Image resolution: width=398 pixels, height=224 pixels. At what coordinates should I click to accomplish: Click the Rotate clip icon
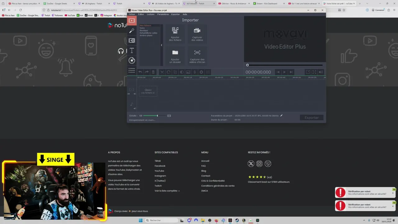pyautogui.click(x=169, y=72)
